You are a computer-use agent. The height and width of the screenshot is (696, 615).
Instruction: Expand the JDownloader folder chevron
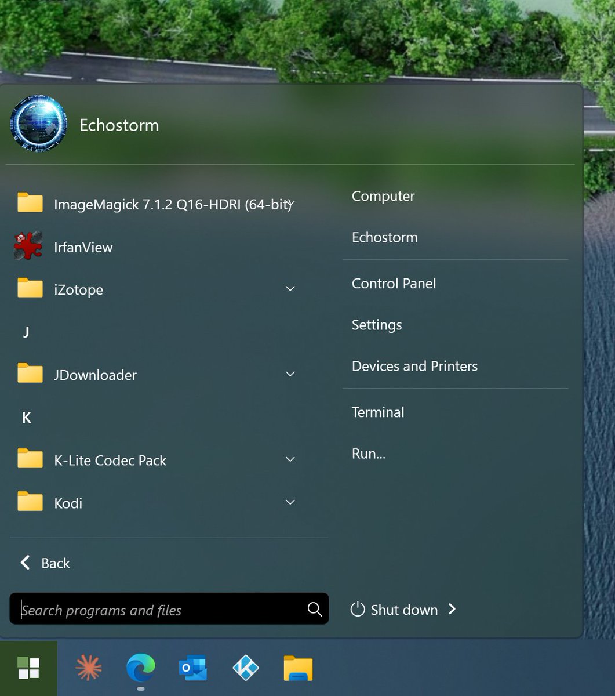(290, 374)
